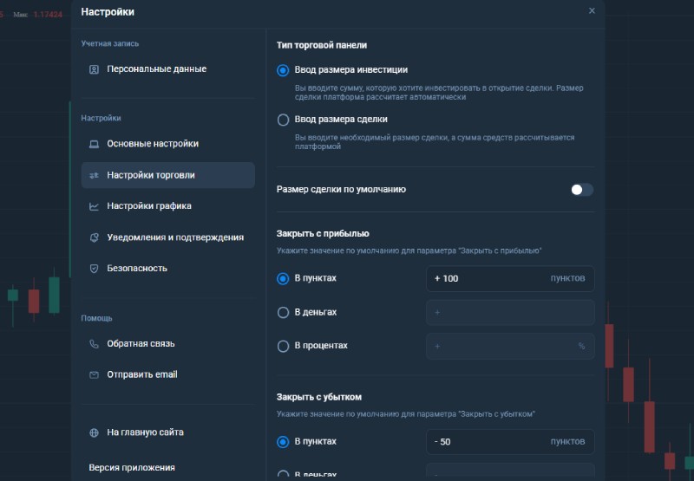Viewport: 694px width, 481px height.
Task: Open the Версия приложения link
Action: point(132,468)
